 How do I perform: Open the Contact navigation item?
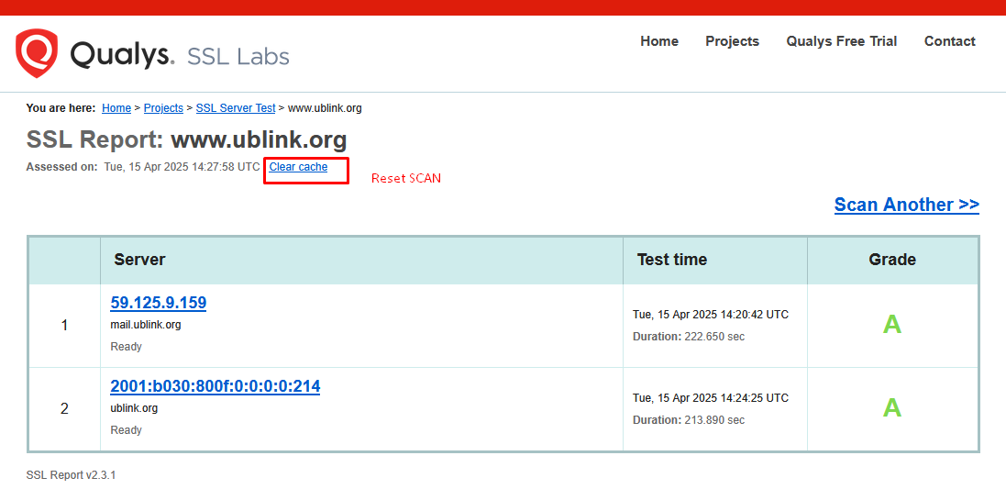(949, 41)
